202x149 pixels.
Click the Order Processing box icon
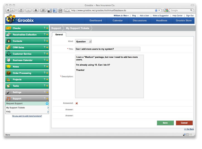[x=9, y=73]
